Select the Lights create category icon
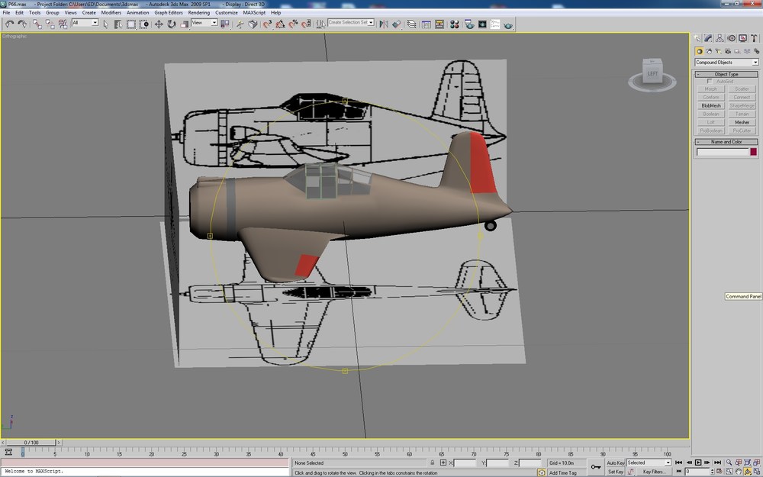Screen dimensions: 763x477 coord(718,51)
